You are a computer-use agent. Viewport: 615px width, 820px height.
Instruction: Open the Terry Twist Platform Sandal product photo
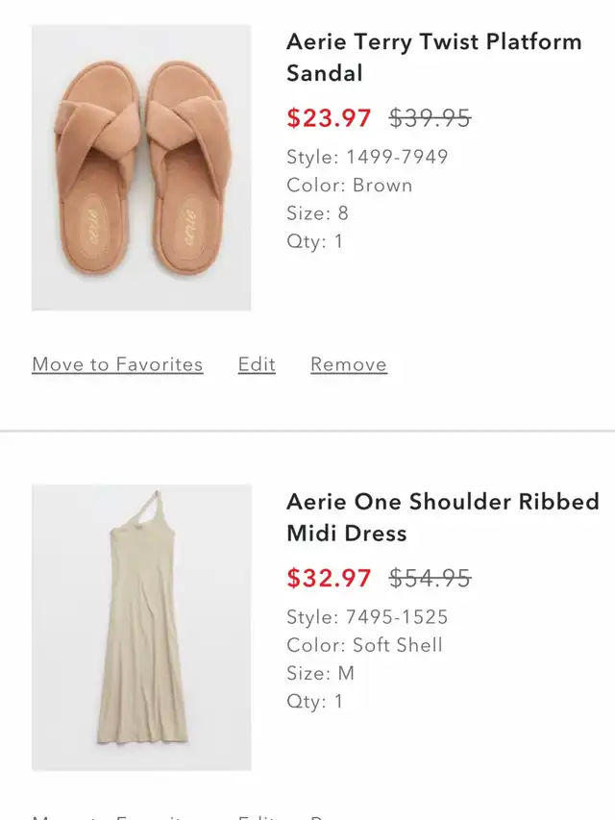coord(141,167)
